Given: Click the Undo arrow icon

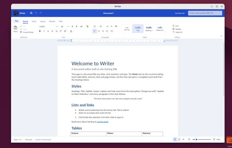Looking at the screenshot, I should pyautogui.click(x=36, y=13).
